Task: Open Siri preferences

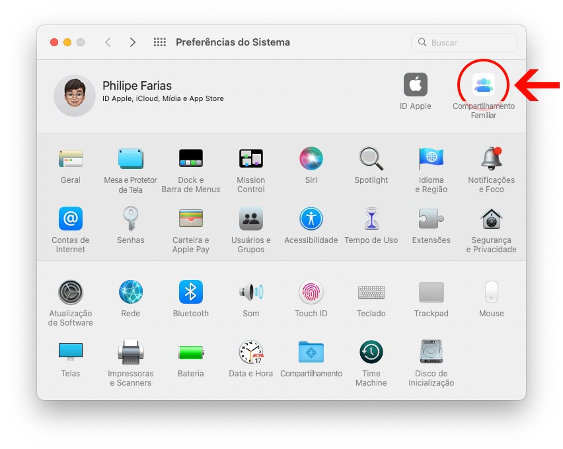Action: 311,158
